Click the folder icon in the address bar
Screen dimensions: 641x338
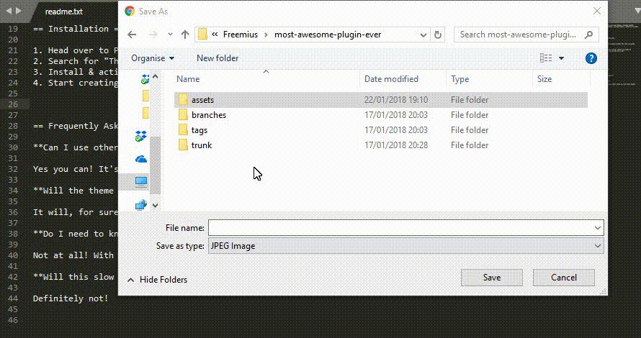202,35
